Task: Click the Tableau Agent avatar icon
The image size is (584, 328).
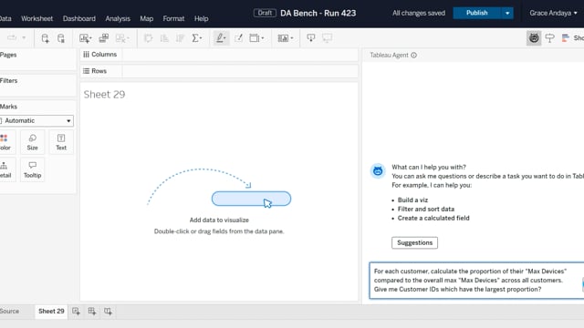Action: (378, 171)
